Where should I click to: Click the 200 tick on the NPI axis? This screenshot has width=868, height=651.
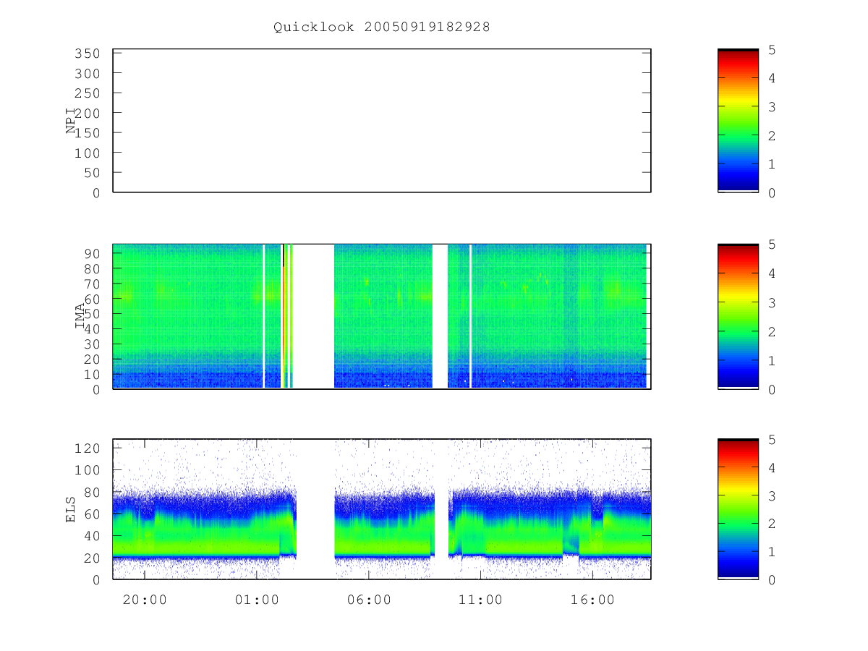[x=88, y=114]
